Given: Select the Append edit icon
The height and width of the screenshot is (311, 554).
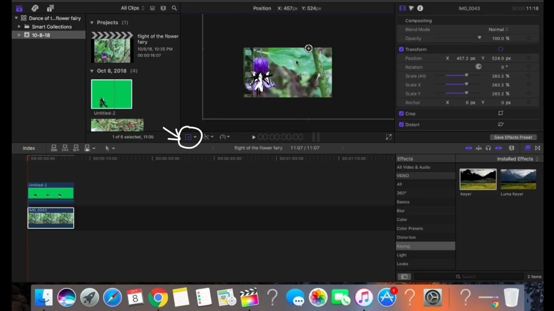Looking at the screenshot, I should point(76,148).
